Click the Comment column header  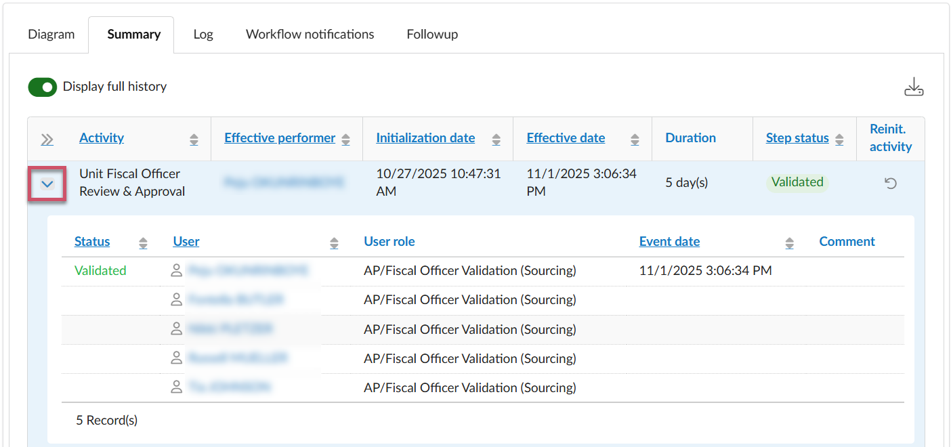click(x=847, y=241)
